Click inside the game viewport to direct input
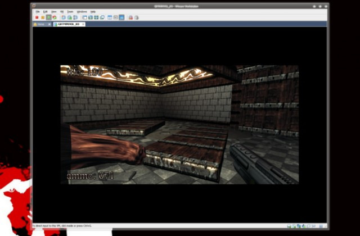 tap(179, 125)
